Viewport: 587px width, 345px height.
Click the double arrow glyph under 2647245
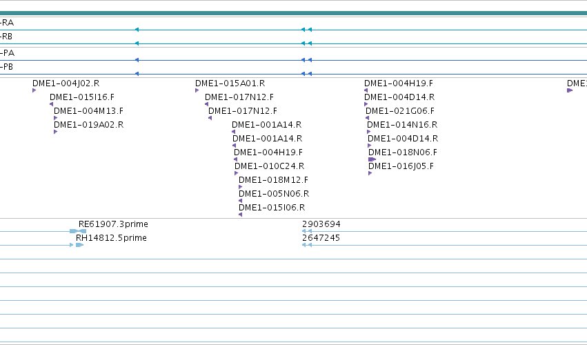(307, 245)
